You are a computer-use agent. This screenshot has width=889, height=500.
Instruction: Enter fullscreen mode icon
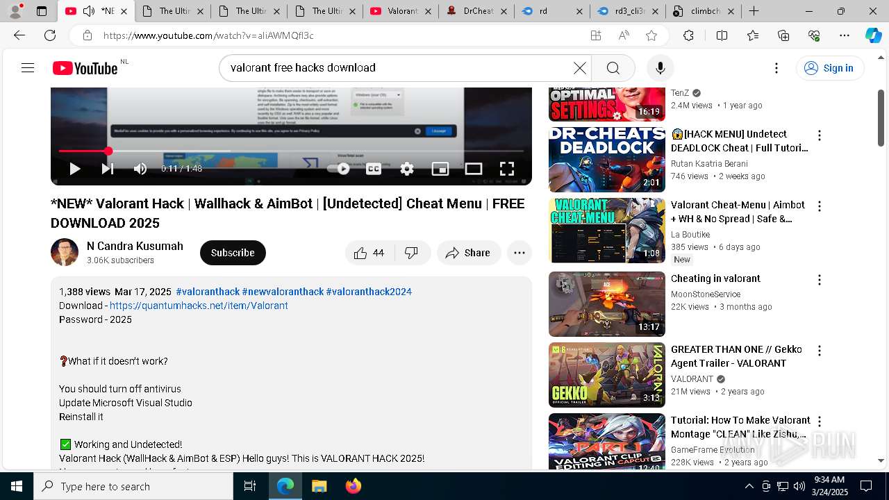[507, 169]
